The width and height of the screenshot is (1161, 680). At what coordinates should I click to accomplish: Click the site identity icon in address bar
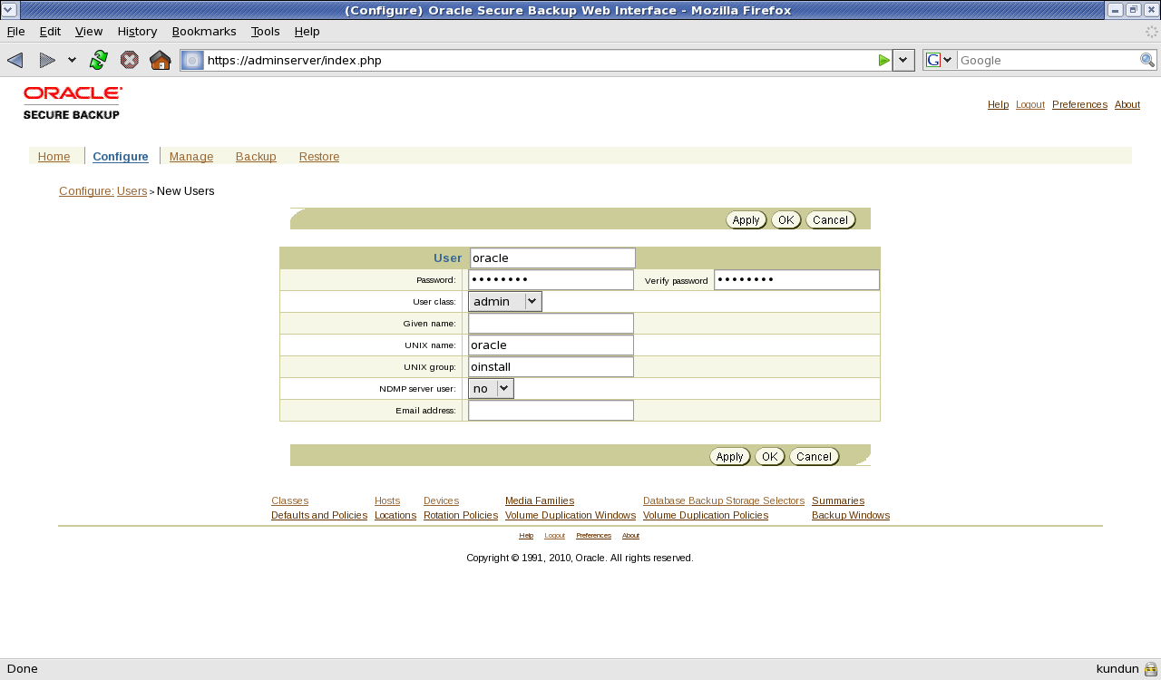point(192,61)
